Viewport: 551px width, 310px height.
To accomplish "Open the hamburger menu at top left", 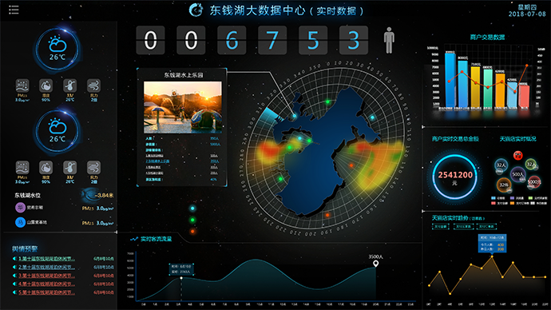I will [14, 10].
